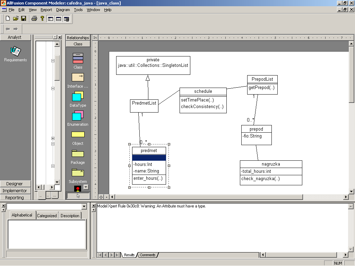Open the model explorer title dropdown arrow
Image resolution: width=355 pixels, height=266 pixels.
(55, 37)
